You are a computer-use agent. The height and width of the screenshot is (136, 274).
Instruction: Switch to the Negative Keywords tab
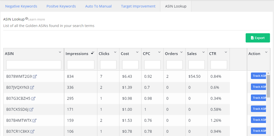click(x=21, y=6)
